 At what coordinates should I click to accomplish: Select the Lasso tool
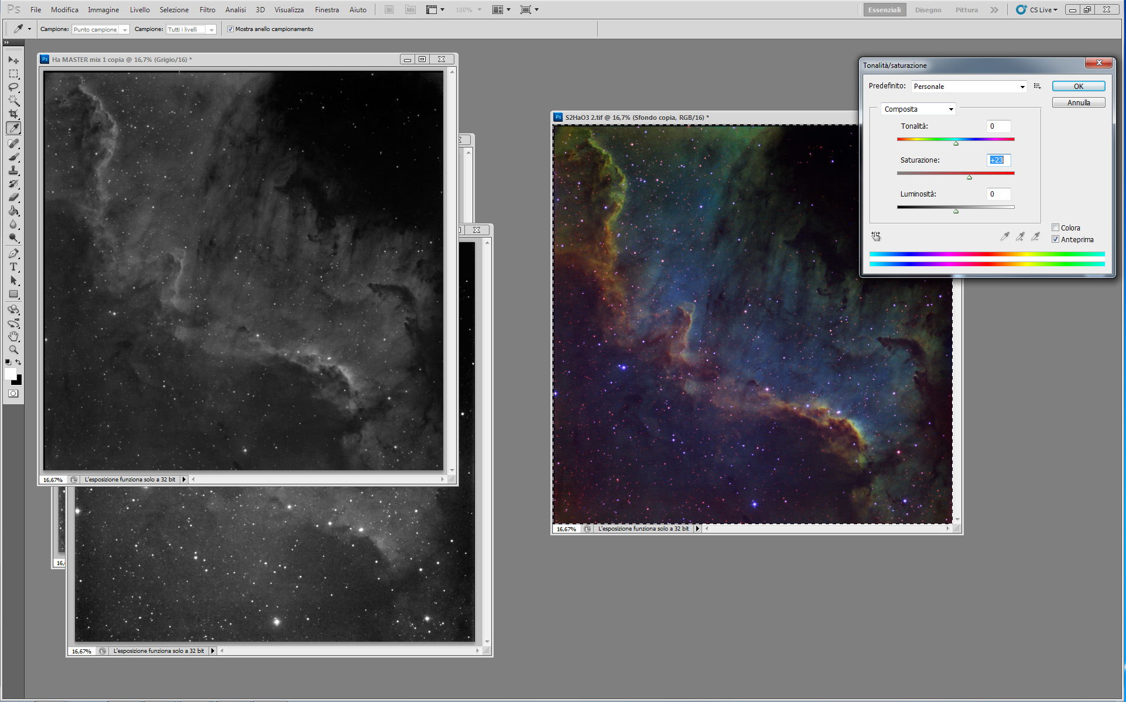click(x=13, y=87)
